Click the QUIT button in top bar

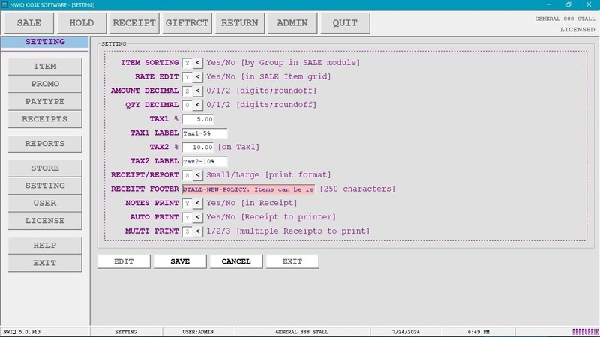345,23
